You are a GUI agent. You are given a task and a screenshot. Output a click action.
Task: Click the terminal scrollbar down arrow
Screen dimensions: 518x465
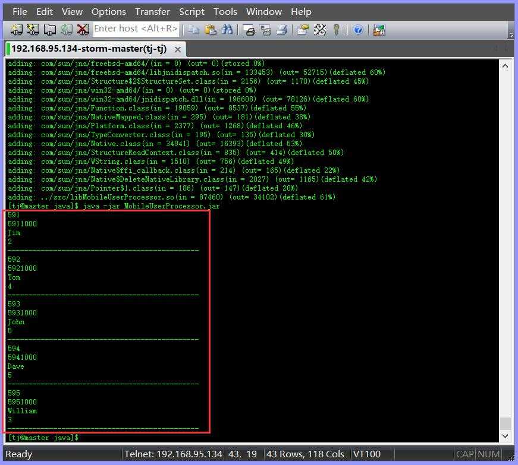(x=505, y=436)
